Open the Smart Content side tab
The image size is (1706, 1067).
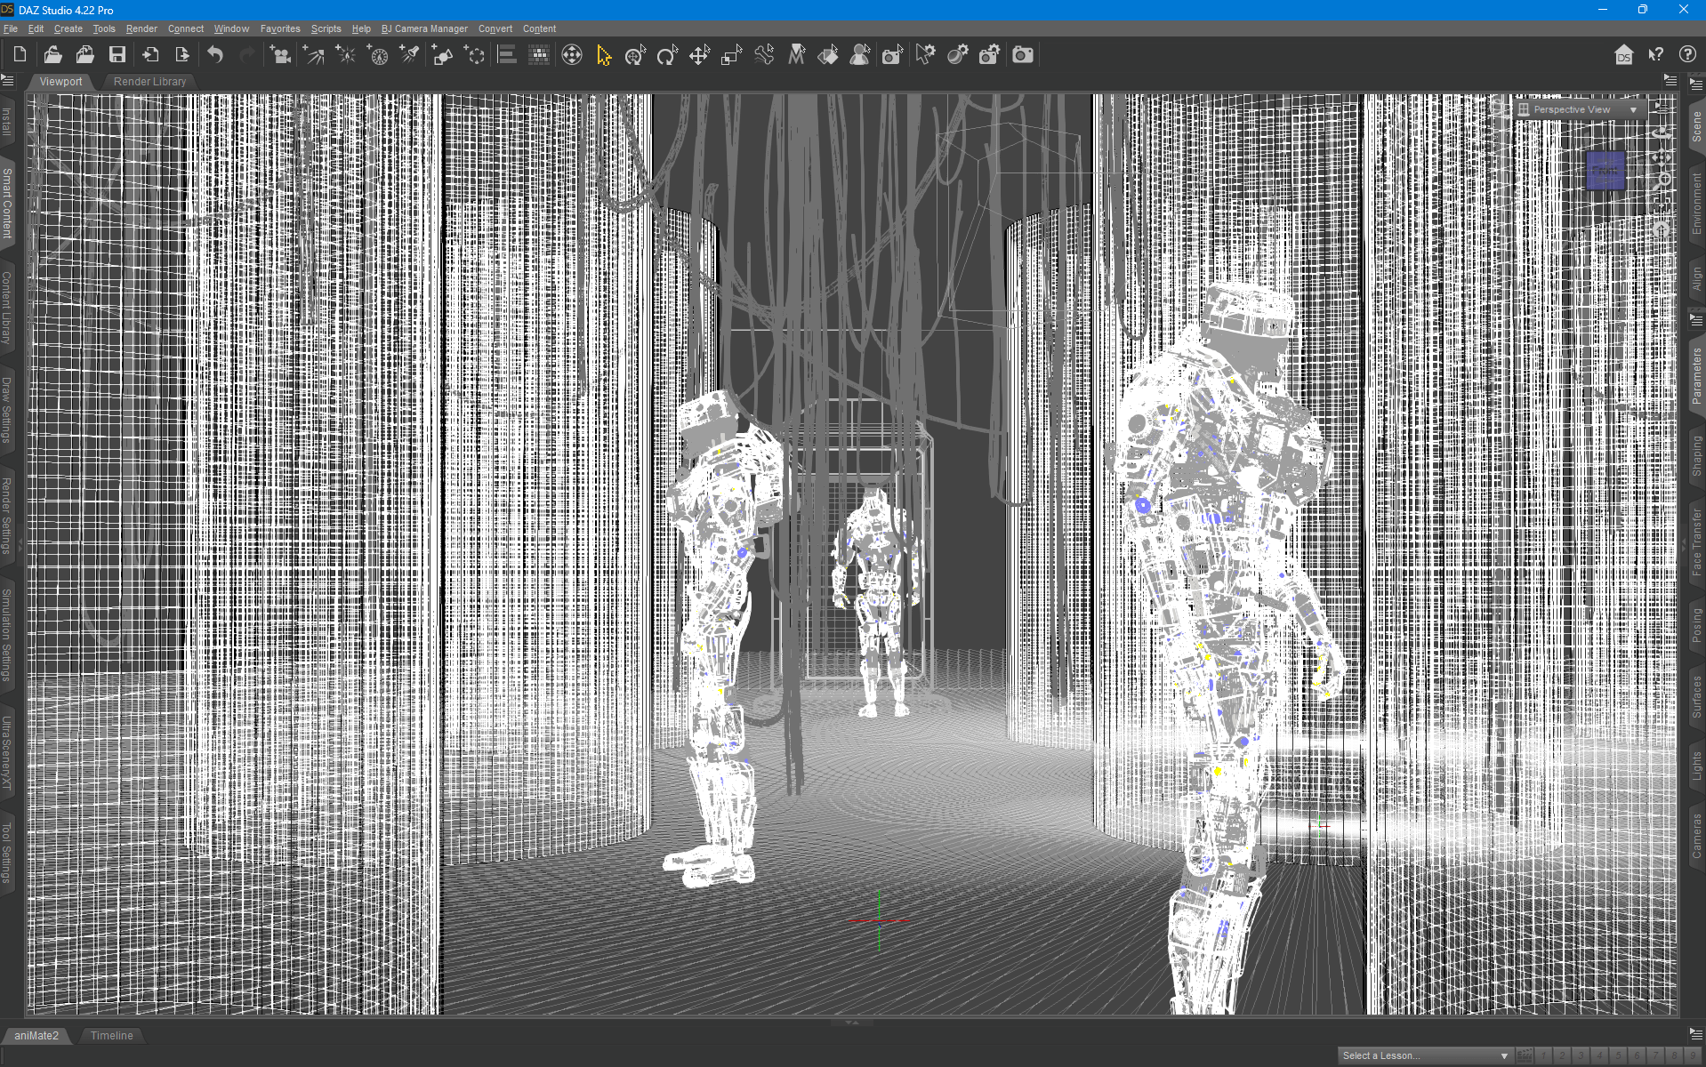pos(7,203)
